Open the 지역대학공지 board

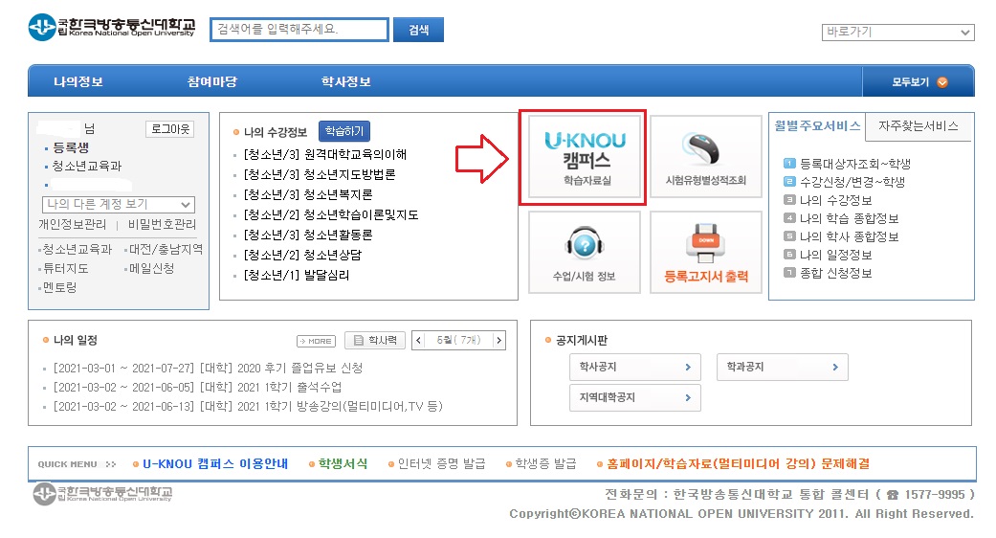point(635,397)
